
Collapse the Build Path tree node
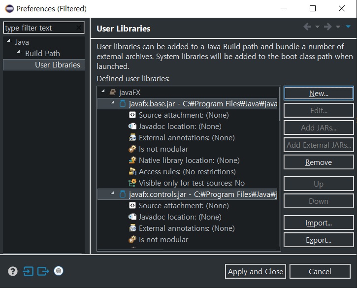[x=19, y=52]
